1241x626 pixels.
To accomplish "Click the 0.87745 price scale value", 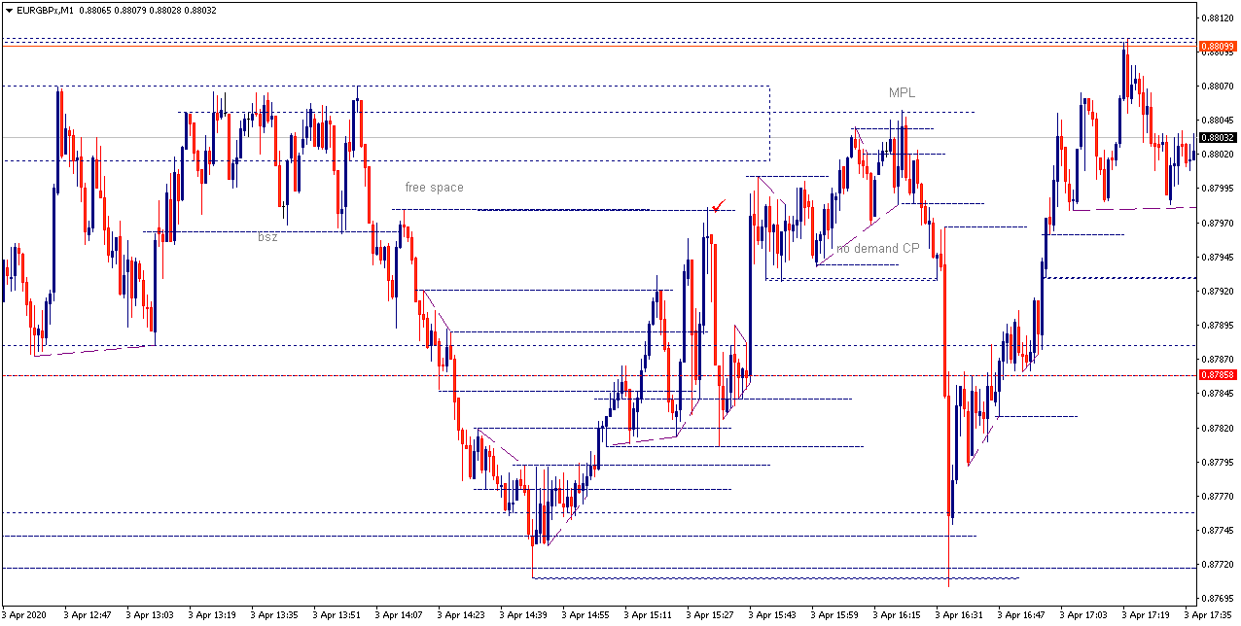I will click(1219, 531).
